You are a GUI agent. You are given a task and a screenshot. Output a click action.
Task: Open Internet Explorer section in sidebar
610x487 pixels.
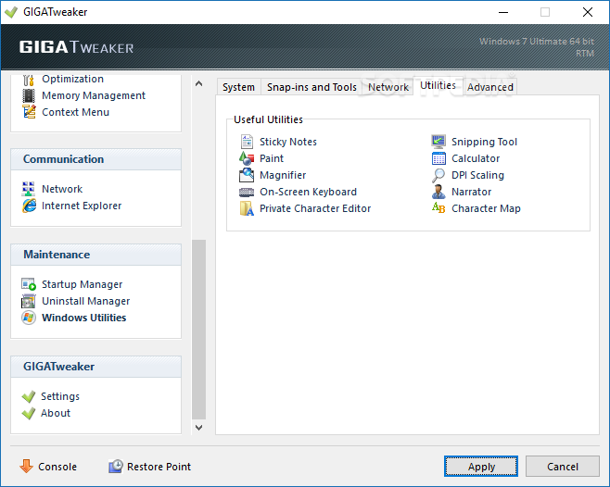click(x=82, y=206)
